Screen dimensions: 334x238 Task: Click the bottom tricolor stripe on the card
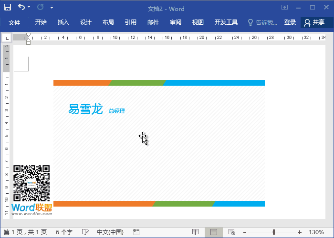coord(159,204)
